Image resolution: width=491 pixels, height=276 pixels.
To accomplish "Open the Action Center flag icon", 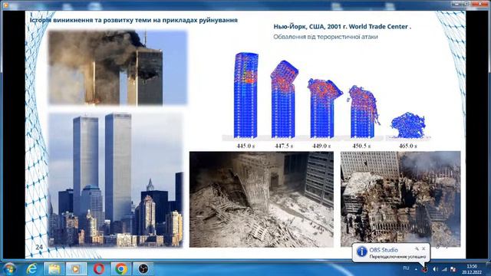I will click(x=453, y=269).
